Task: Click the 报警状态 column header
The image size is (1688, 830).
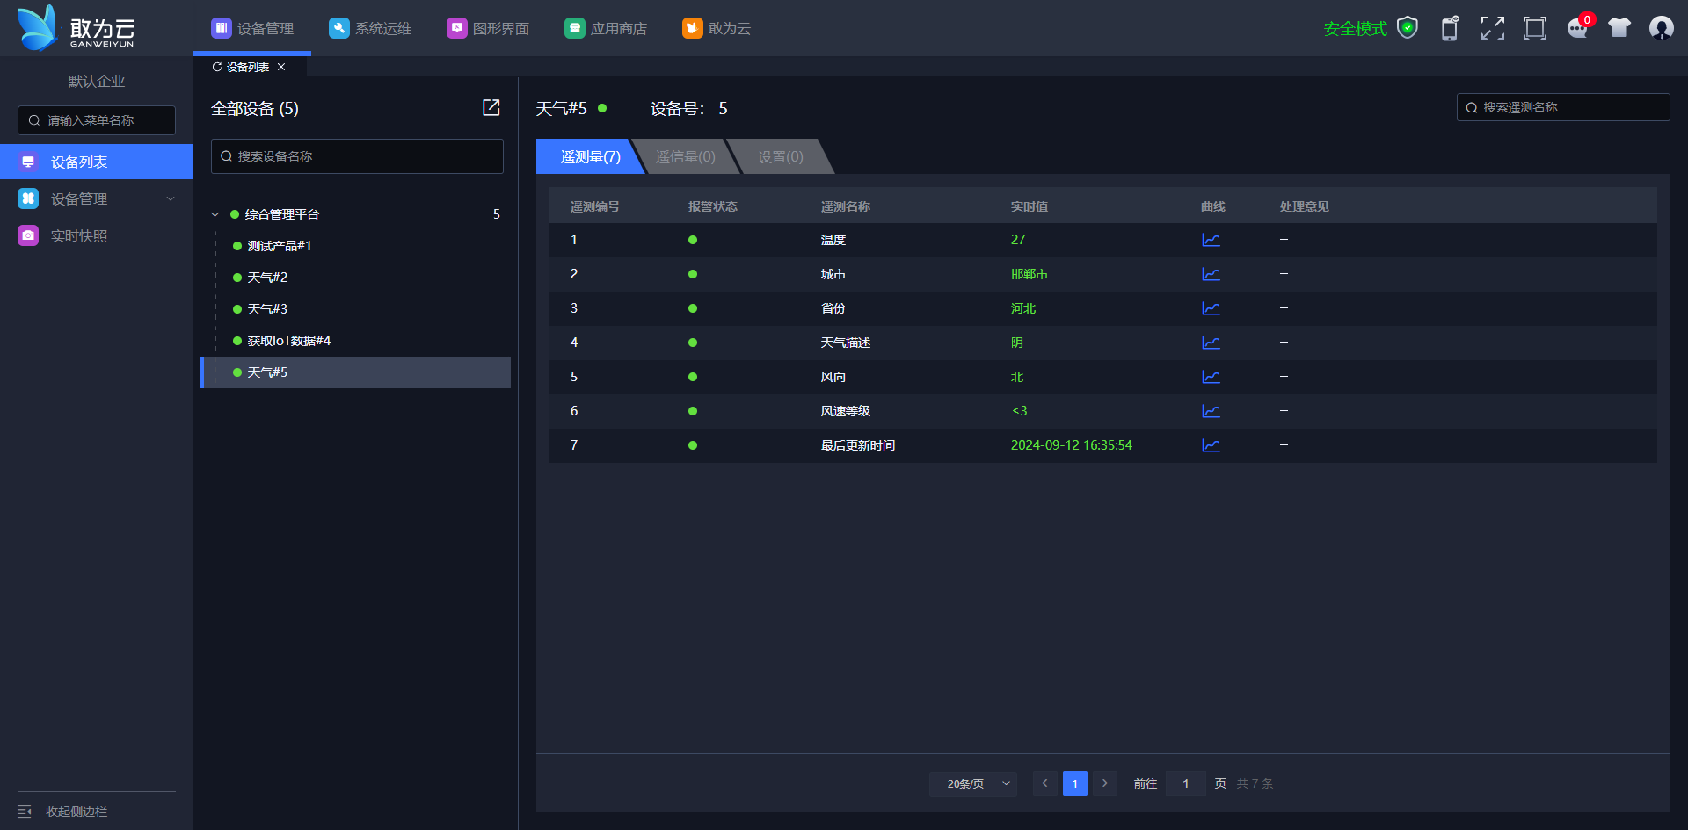Action: pos(713,206)
